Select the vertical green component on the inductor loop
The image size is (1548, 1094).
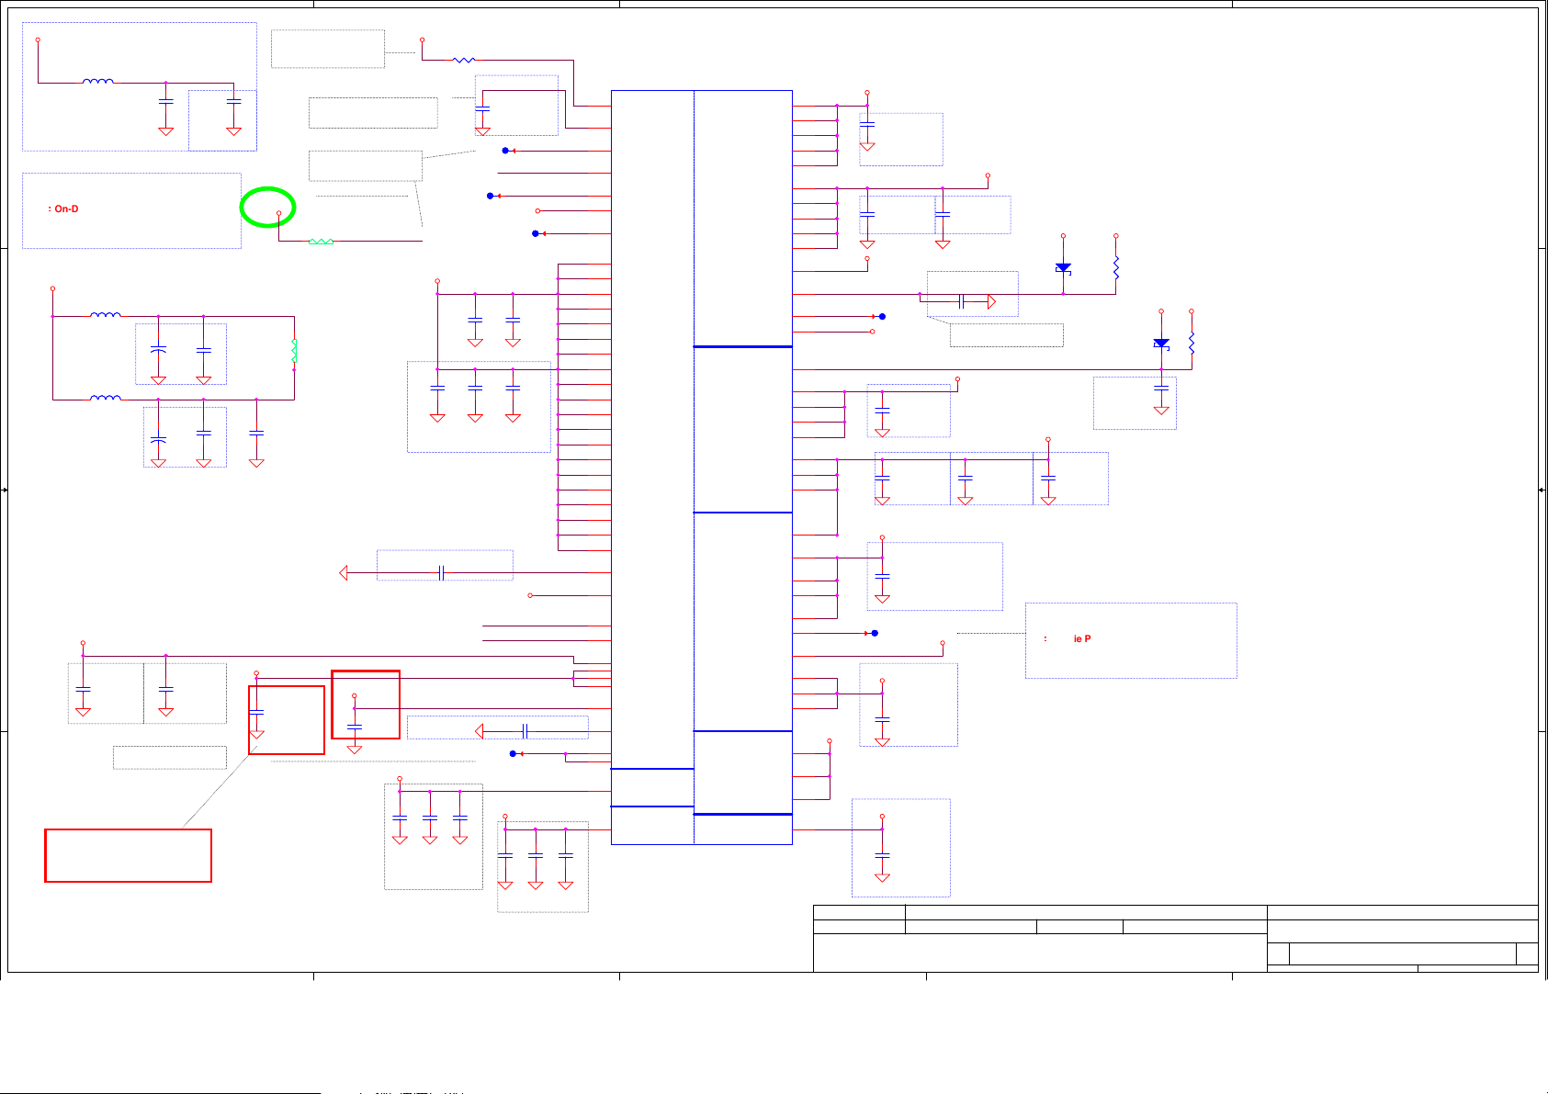(294, 351)
